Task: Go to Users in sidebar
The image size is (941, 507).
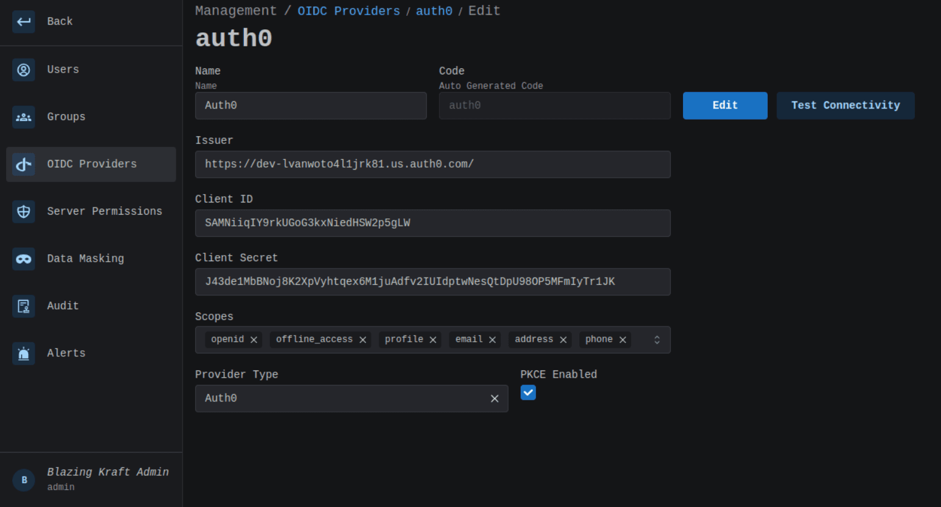Action: [x=91, y=70]
